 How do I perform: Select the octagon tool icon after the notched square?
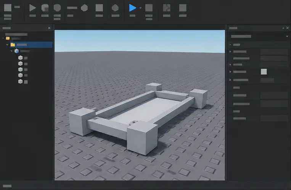57,8
